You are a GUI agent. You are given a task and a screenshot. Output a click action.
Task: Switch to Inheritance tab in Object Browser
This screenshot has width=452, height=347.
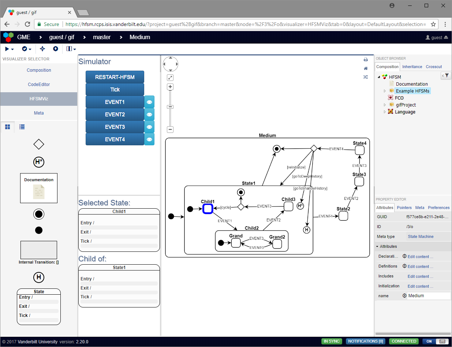coord(412,67)
